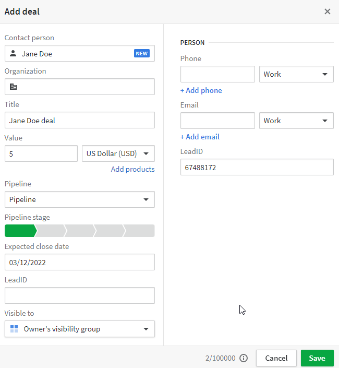The image size is (339, 368).
Task: Click the Add products link
Action: pyautogui.click(x=132, y=169)
